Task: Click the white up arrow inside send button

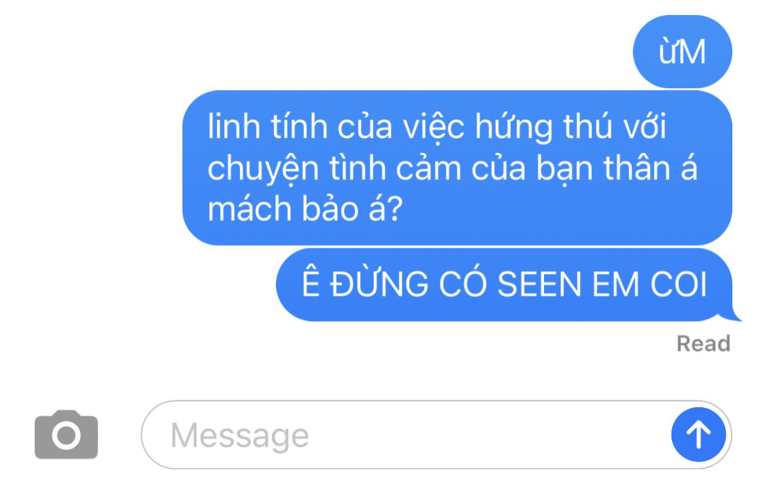Action: click(x=698, y=434)
